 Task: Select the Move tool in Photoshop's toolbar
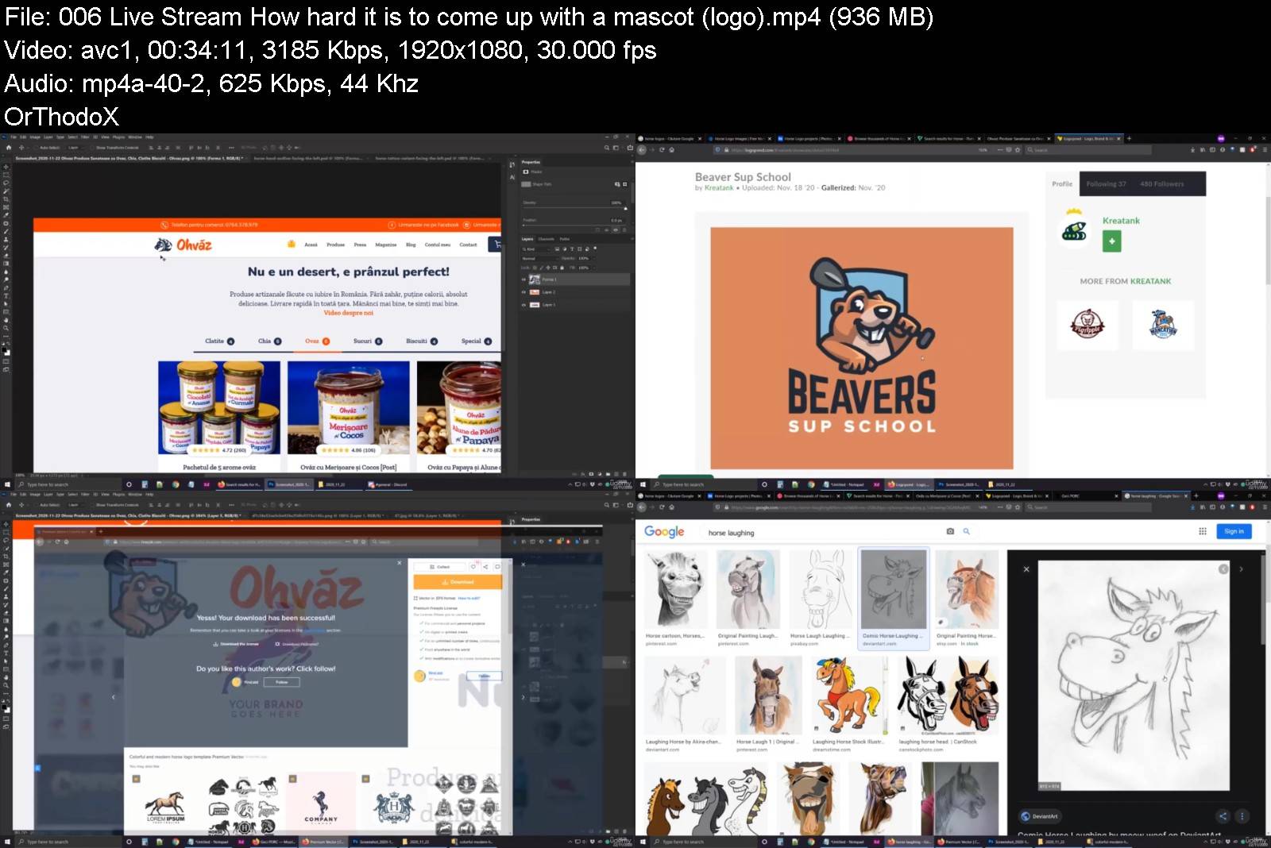tap(5, 166)
